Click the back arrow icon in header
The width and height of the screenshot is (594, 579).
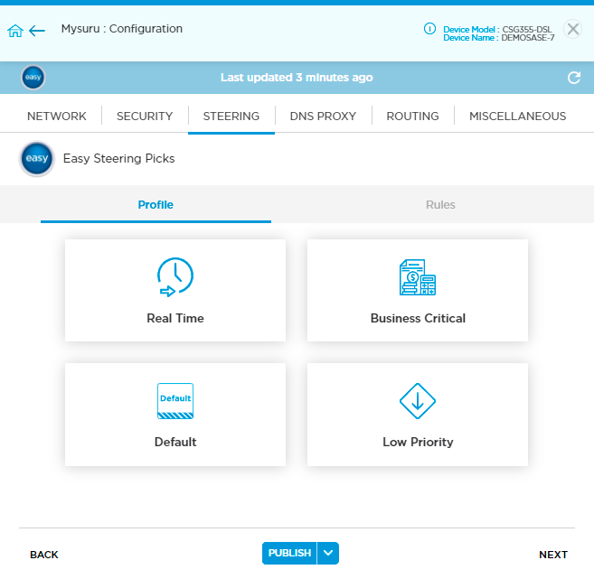point(37,31)
